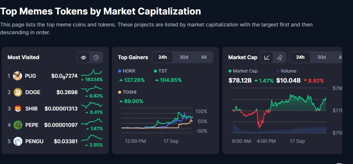Switch to recently viewed clock icon
Image resolution: width=353 pixels, height=164 pixels.
coord(96,57)
